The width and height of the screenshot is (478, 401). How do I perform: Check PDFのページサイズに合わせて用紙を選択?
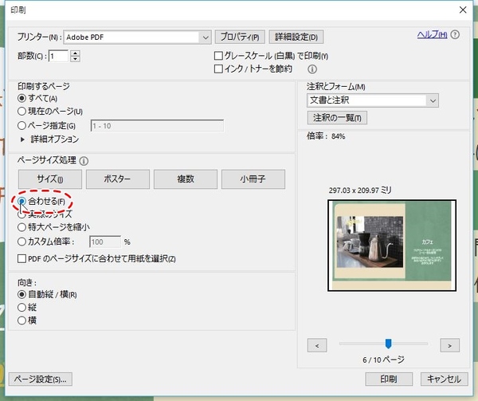(x=22, y=259)
